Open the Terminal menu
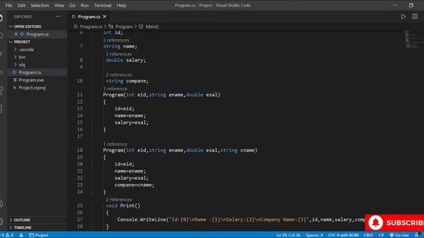The width and height of the screenshot is (424, 238). coord(103,5)
